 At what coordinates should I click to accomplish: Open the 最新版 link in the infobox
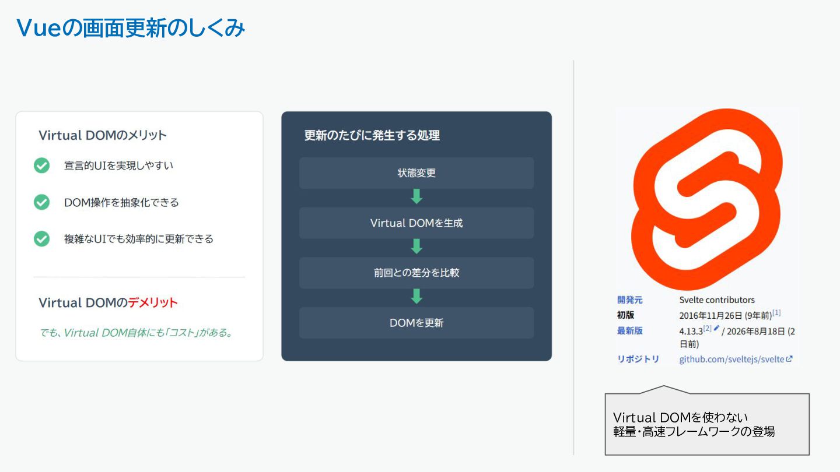click(x=630, y=331)
